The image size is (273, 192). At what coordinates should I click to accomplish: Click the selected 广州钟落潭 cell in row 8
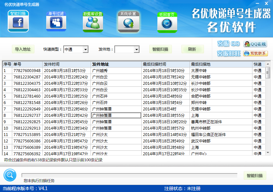[116, 115]
